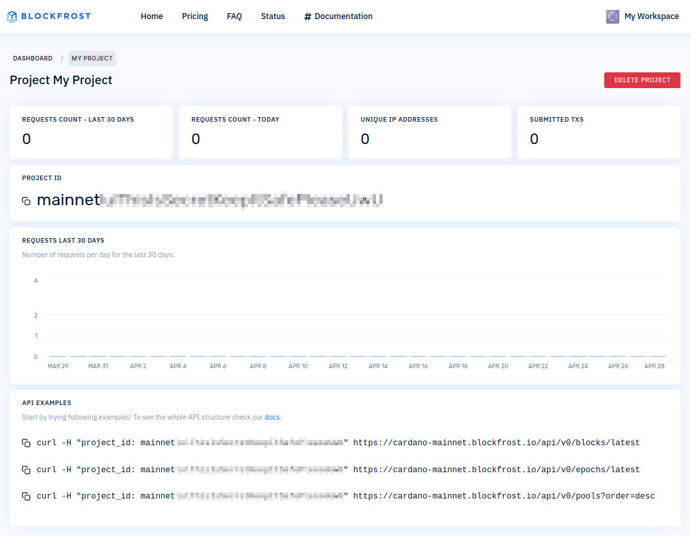Image resolution: width=691 pixels, height=536 pixels.
Task: Click the Project ID label
Action: click(42, 178)
